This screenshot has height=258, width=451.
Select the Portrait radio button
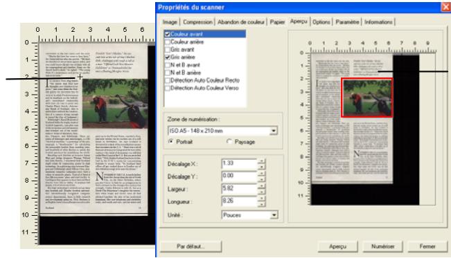[171, 141]
